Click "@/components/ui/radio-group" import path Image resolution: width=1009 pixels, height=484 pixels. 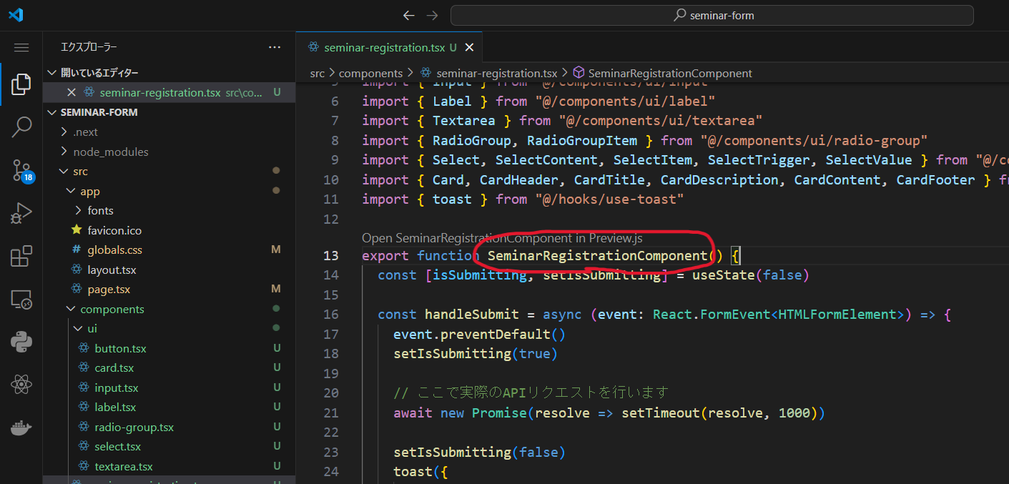tap(814, 140)
